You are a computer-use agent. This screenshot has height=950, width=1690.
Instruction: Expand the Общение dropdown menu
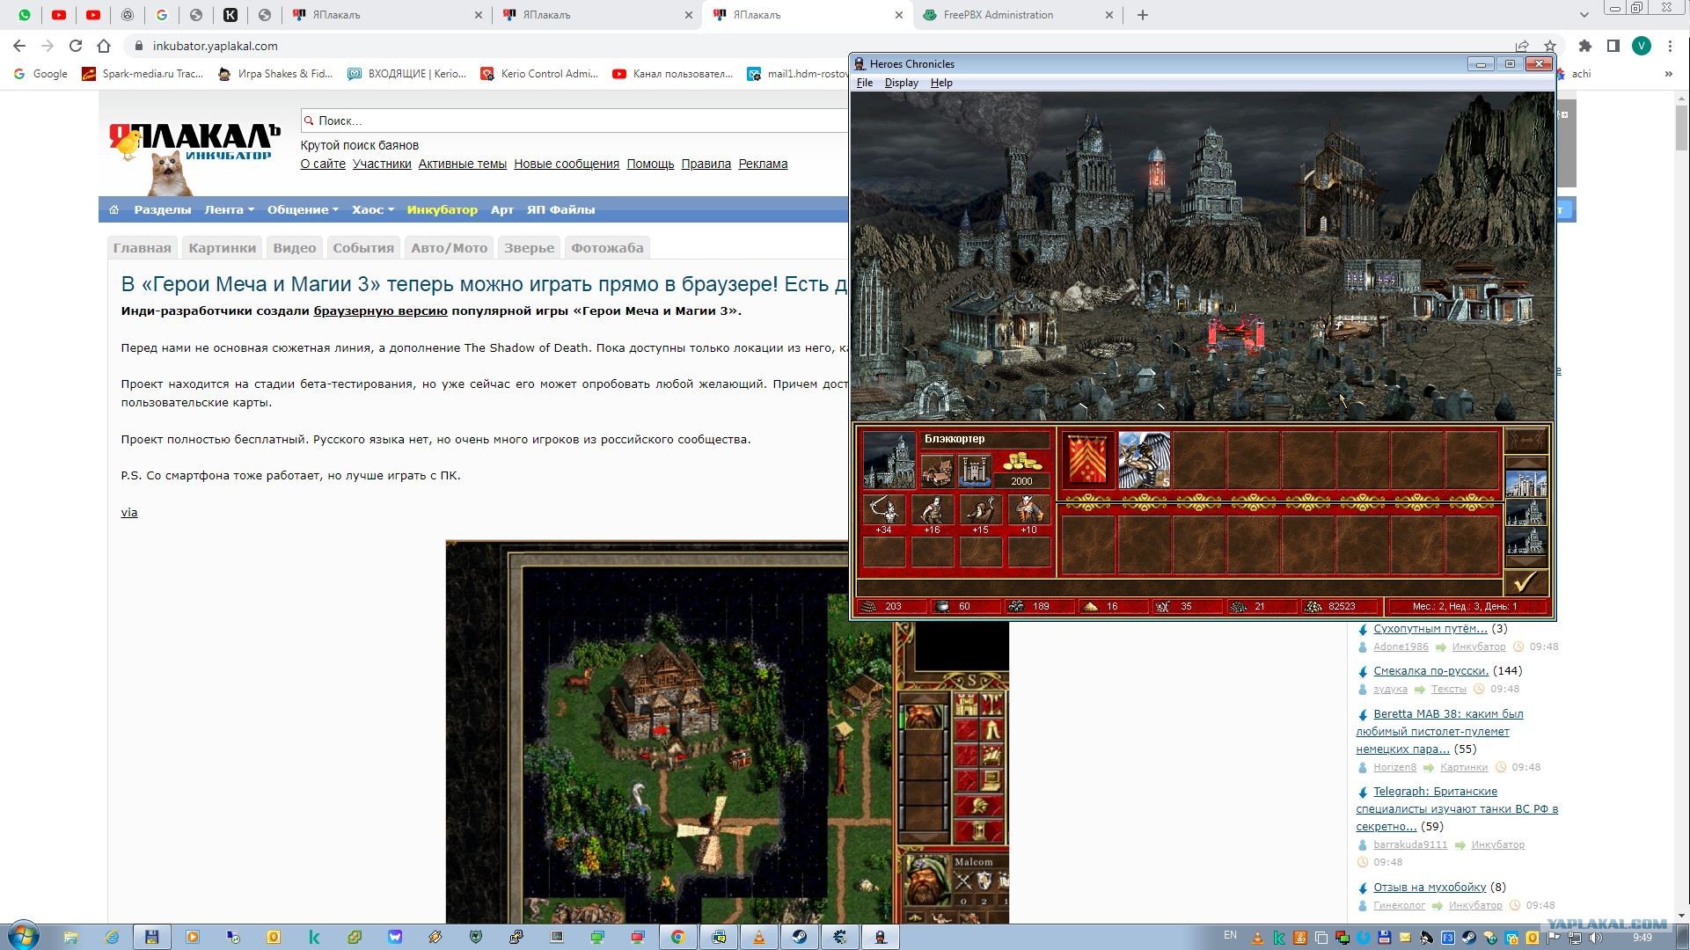point(303,209)
